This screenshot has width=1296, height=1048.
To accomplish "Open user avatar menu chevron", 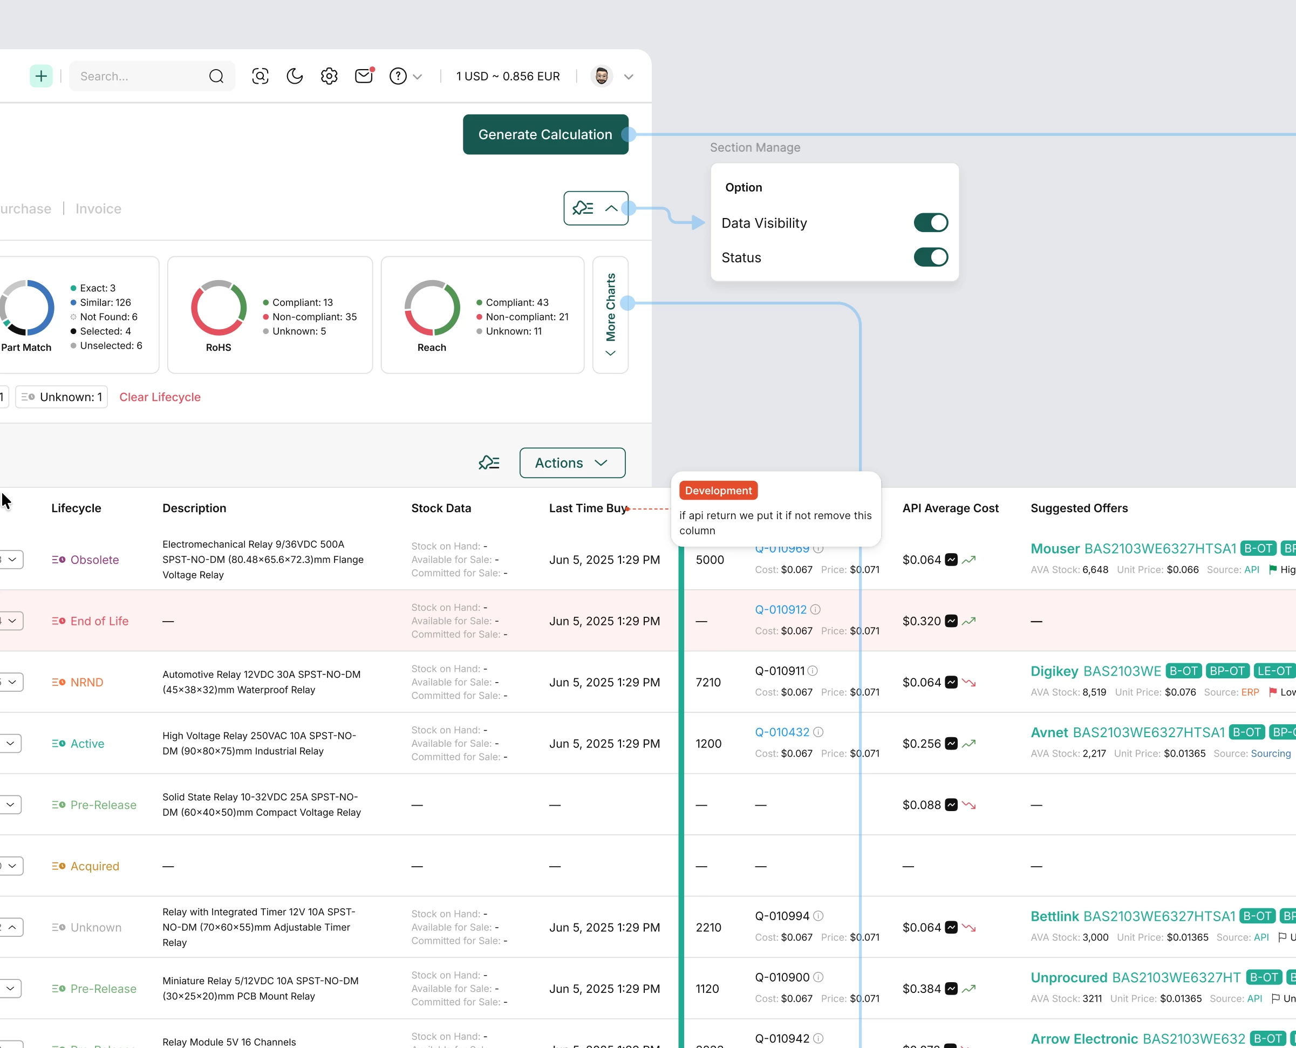I will pyautogui.click(x=629, y=77).
